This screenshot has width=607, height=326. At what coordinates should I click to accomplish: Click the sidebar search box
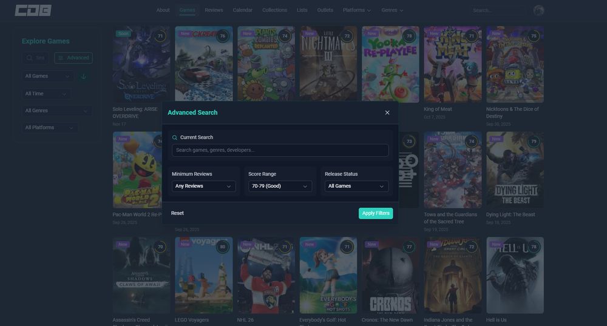point(35,58)
